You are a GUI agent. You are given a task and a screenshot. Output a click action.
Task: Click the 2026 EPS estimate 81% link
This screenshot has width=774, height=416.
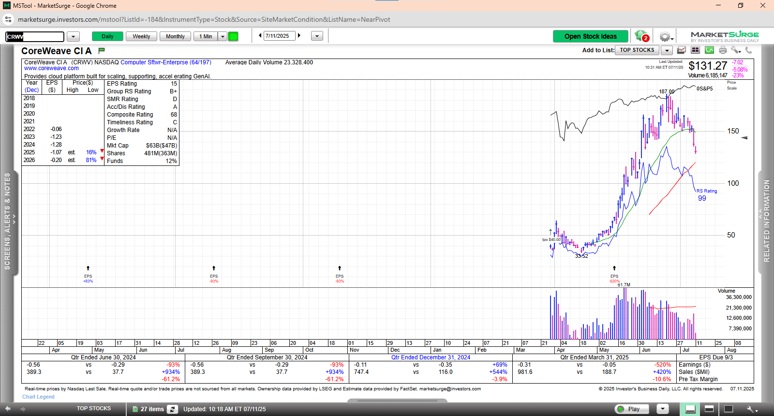click(91, 160)
